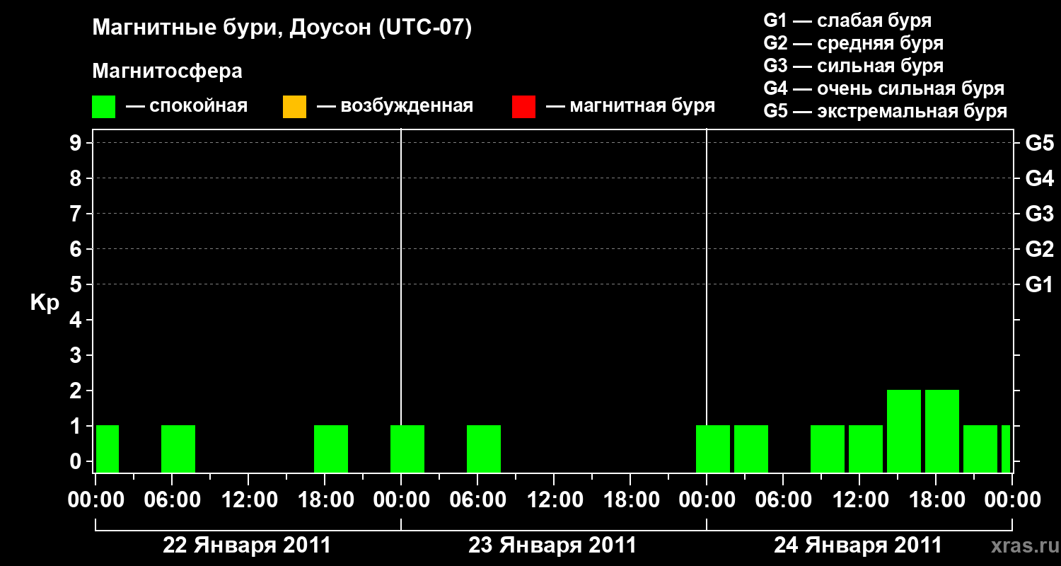Click the 'G2 — средняя буря' legend line
The image size is (1061, 566).
854,43
